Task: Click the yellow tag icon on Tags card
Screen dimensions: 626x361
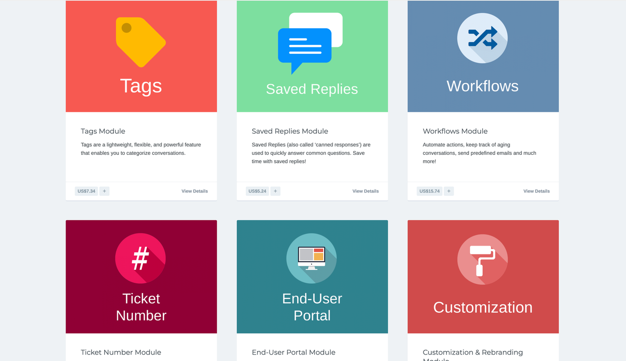Action: [x=141, y=42]
